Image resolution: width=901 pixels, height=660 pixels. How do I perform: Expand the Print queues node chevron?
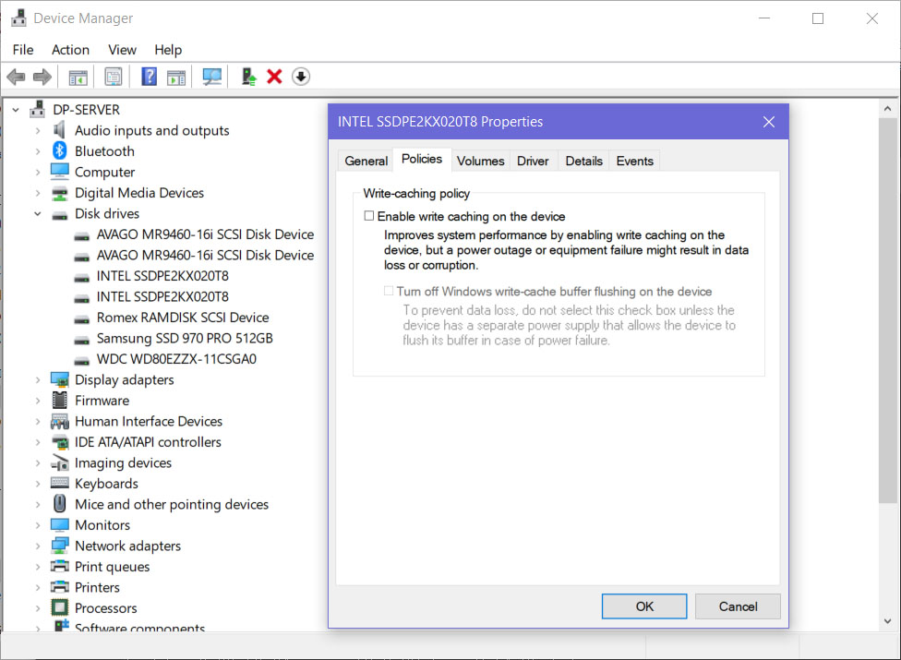(x=37, y=567)
